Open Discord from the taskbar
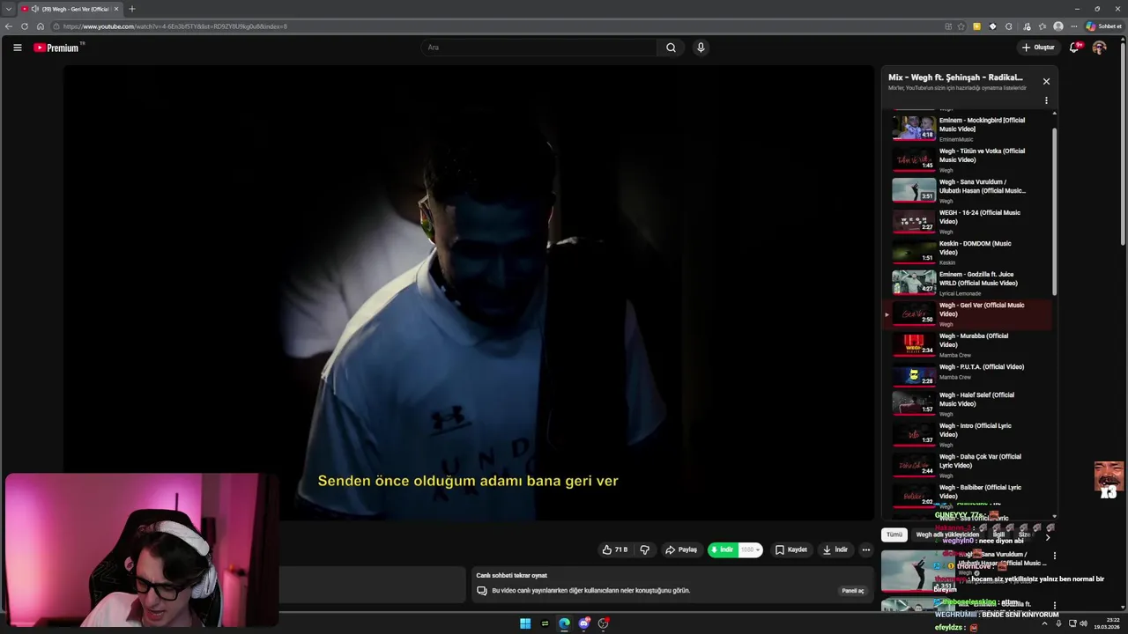The height and width of the screenshot is (634, 1128). click(583, 623)
